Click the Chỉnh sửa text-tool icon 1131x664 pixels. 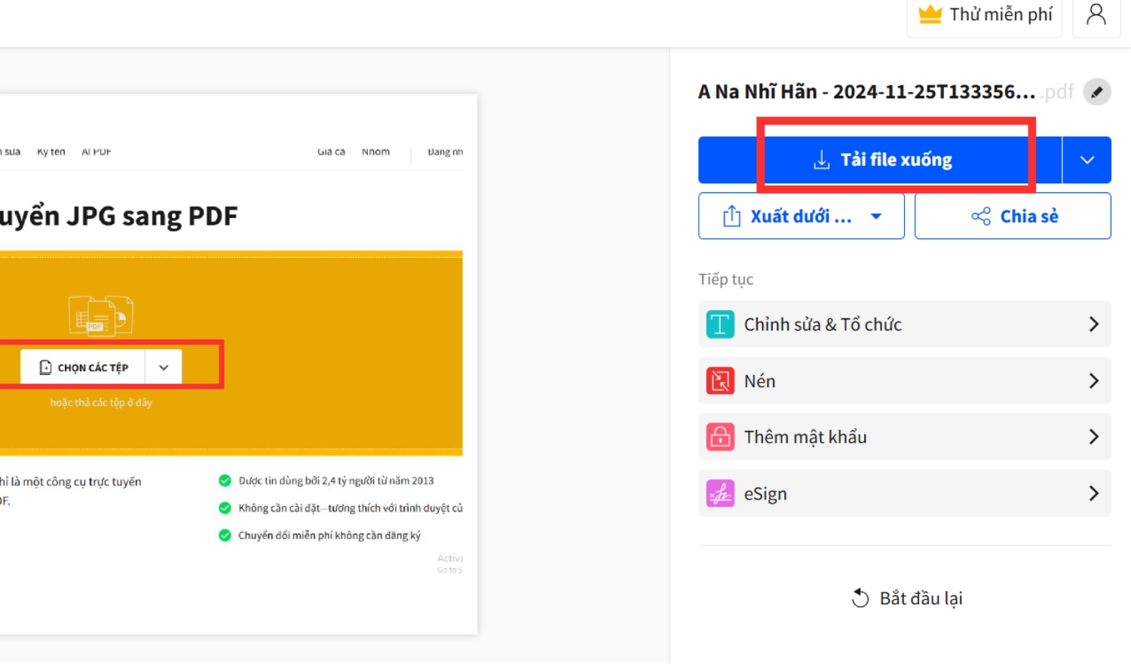click(x=720, y=324)
